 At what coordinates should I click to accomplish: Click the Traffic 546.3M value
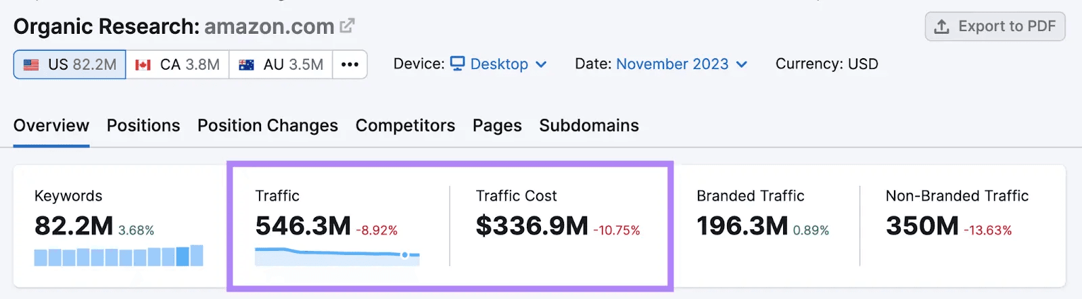click(x=303, y=226)
